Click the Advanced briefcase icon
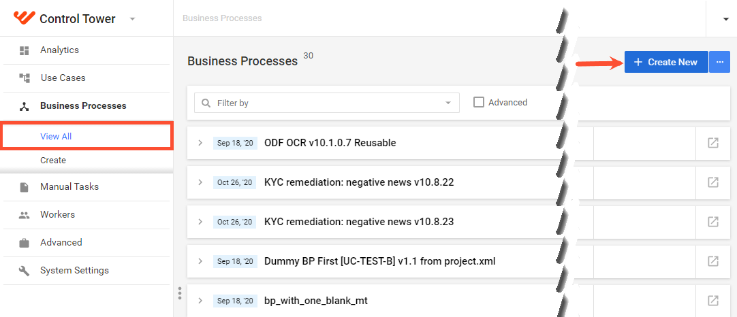The image size is (737, 317). (24, 243)
